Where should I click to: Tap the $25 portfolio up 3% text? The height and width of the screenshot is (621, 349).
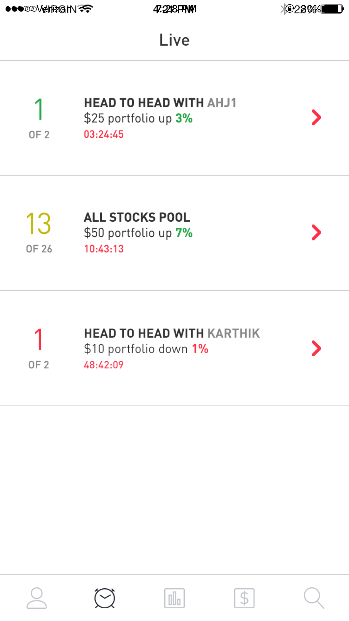(138, 118)
